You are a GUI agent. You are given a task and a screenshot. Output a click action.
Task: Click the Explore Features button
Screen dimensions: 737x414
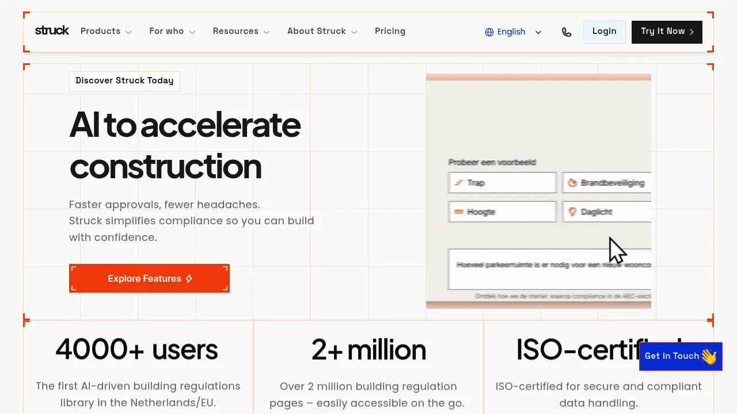[x=149, y=278]
